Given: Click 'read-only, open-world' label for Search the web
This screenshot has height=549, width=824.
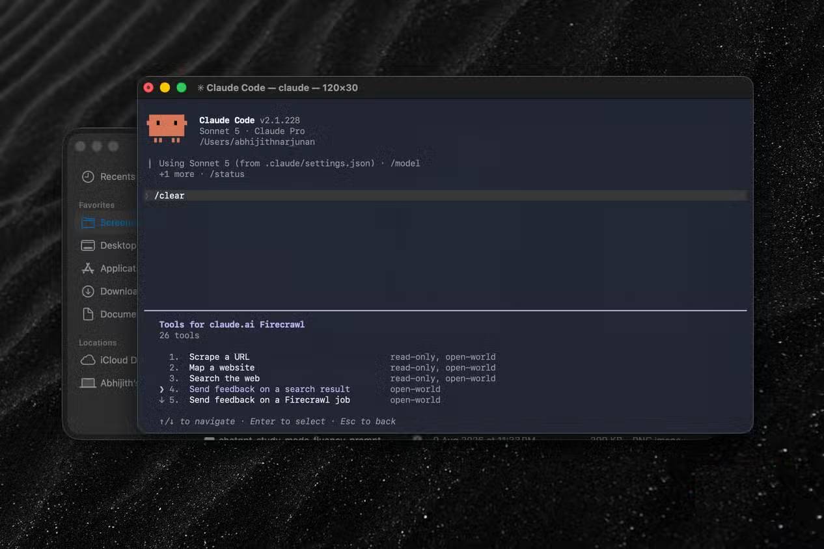Looking at the screenshot, I should 443,379.
